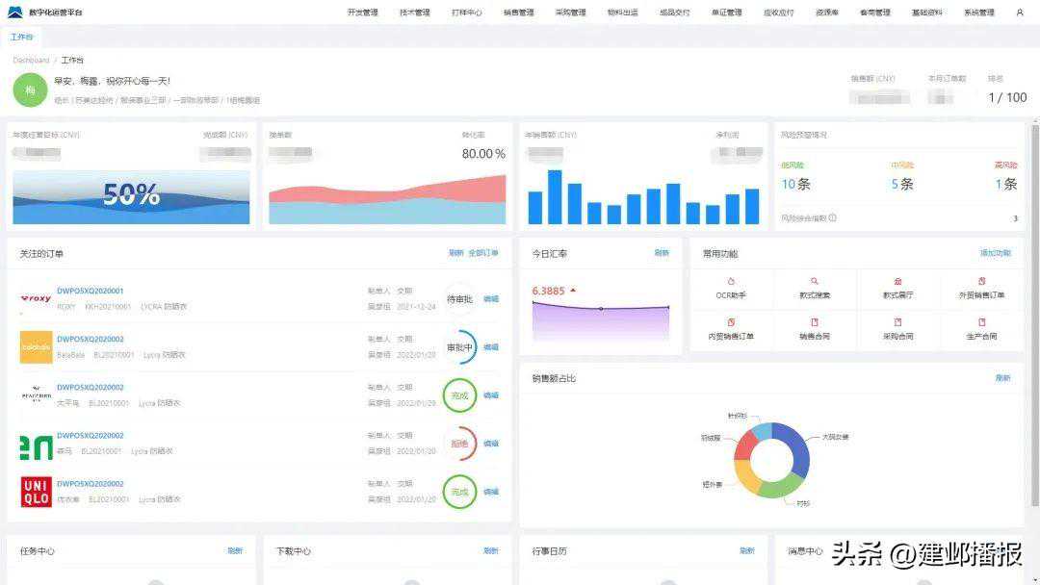Expand the 系统管理 top menu
Image resolution: width=1040 pixels, height=585 pixels.
(x=978, y=13)
